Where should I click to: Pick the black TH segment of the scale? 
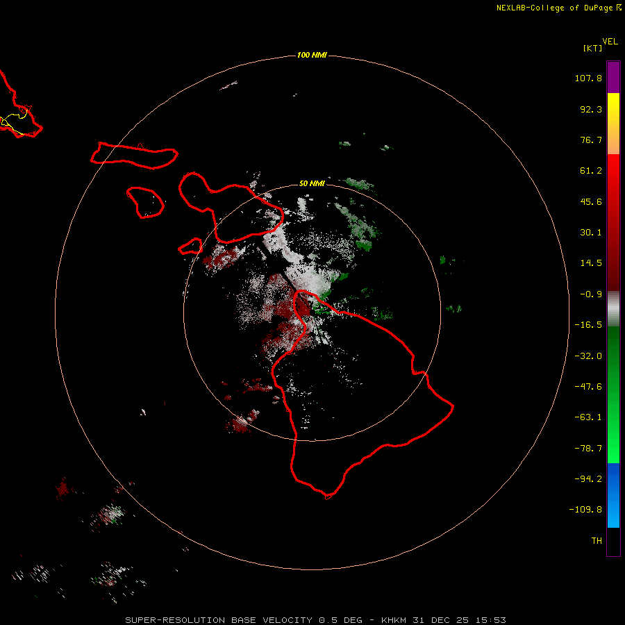pos(613,541)
